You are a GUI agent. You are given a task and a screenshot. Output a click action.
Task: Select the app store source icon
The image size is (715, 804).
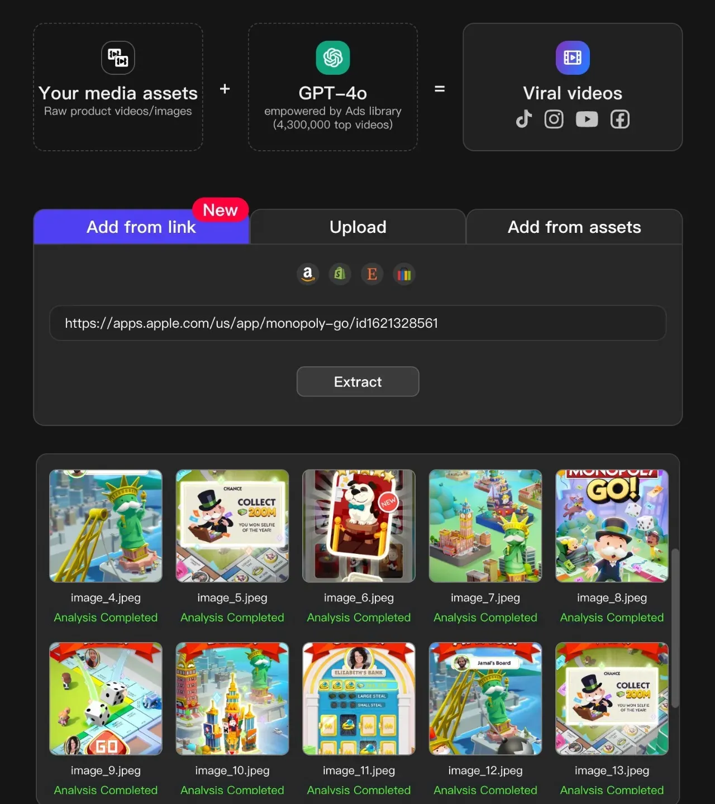point(404,274)
